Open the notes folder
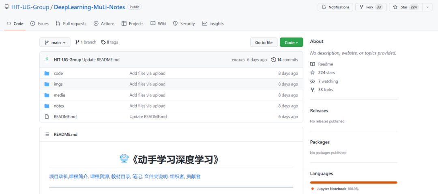Screen dimensions: 438x194 (59, 106)
